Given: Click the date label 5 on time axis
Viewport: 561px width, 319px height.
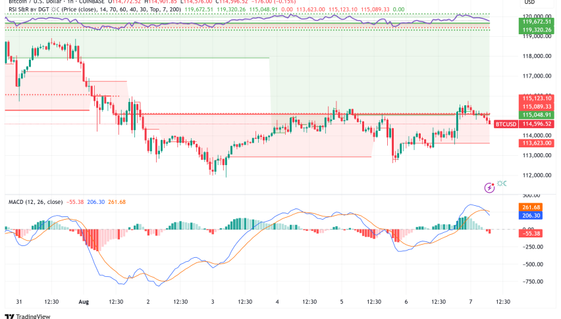Looking at the screenshot, I should click(x=341, y=302).
